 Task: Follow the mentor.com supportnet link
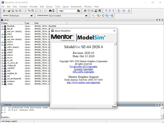point(84,82)
